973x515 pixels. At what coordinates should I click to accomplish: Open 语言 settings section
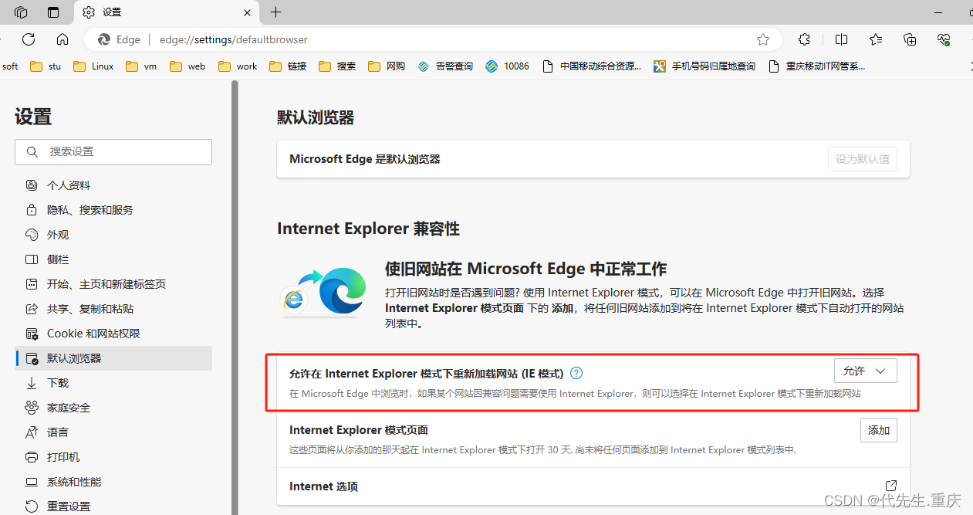113,432
